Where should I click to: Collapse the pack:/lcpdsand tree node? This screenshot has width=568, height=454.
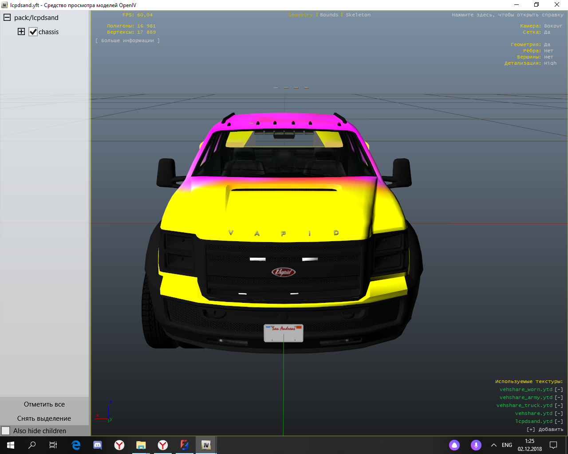point(7,18)
